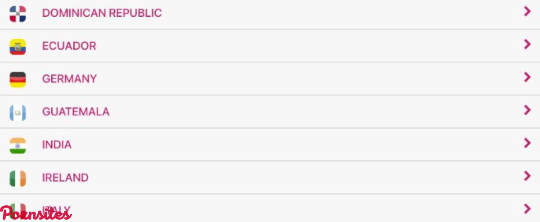Select the DOMINICAN REPUBLIC link
Image resolution: width=540 pixels, height=222 pixels.
[x=102, y=13]
